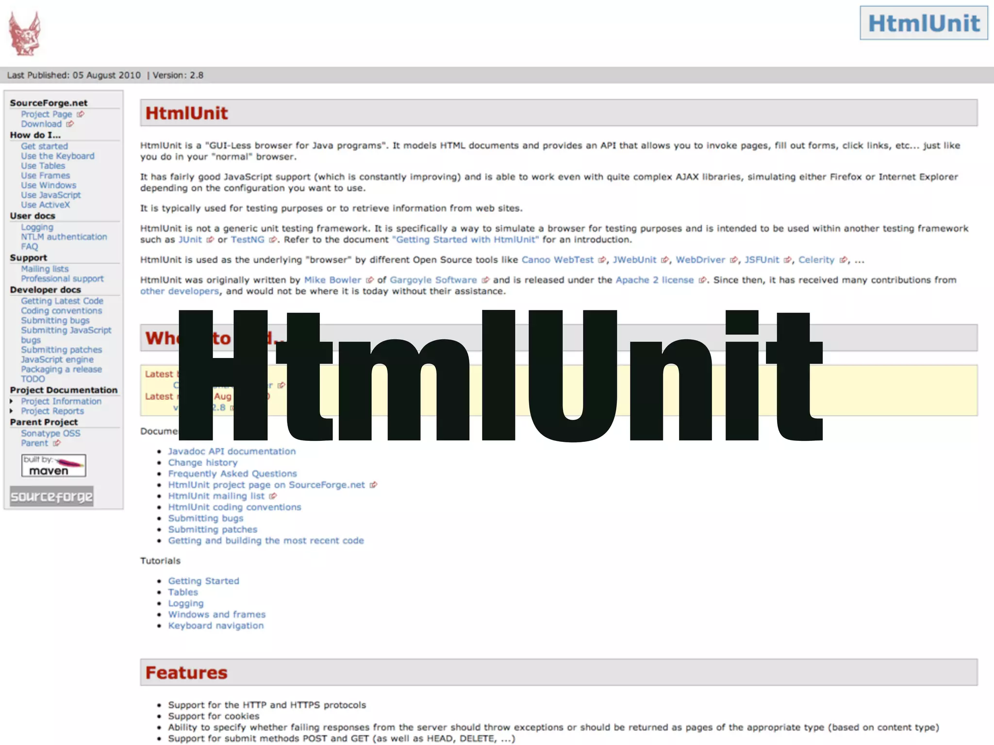Open Keyboard navigation tutorial link
The width and height of the screenshot is (994, 745).
click(216, 626)
